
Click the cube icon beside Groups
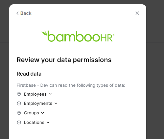click(19, 113)
